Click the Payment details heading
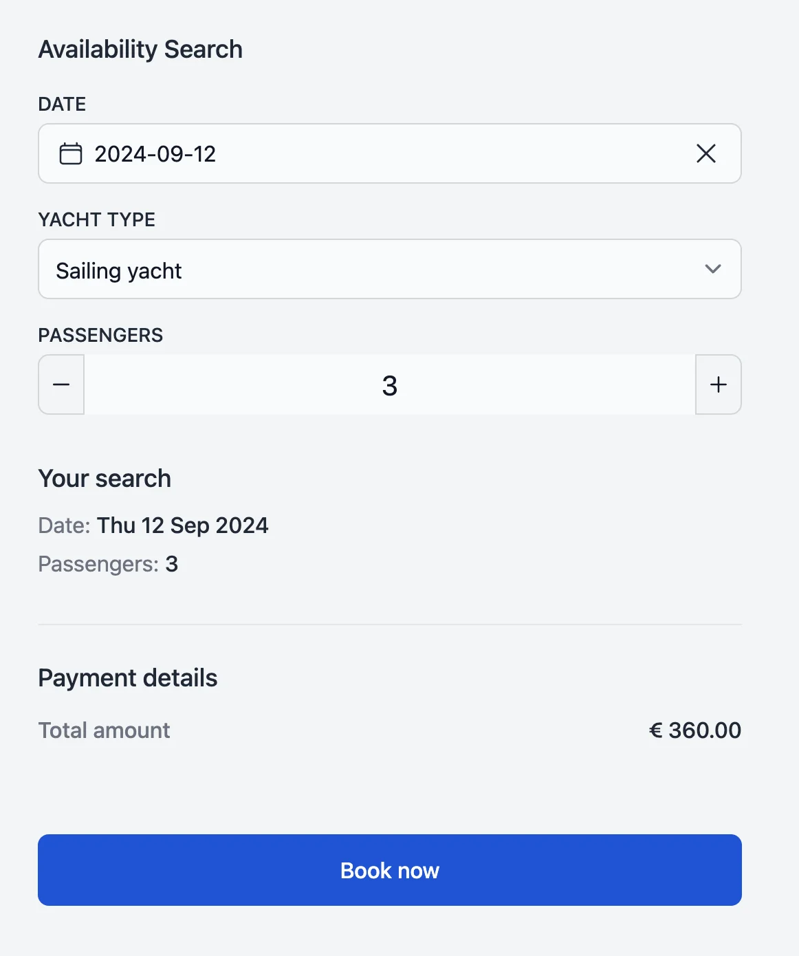This screenshot has height=956, width=799. point(128,678)
